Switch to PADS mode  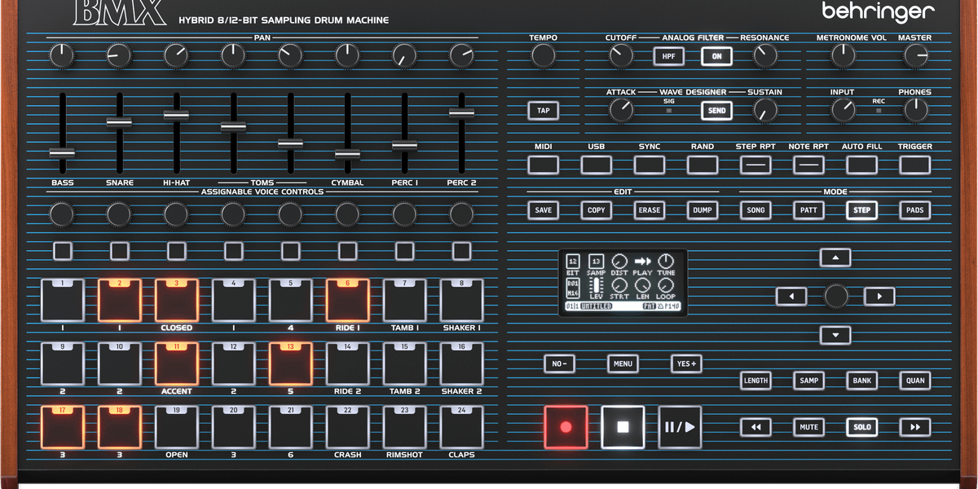pos(914,209)
